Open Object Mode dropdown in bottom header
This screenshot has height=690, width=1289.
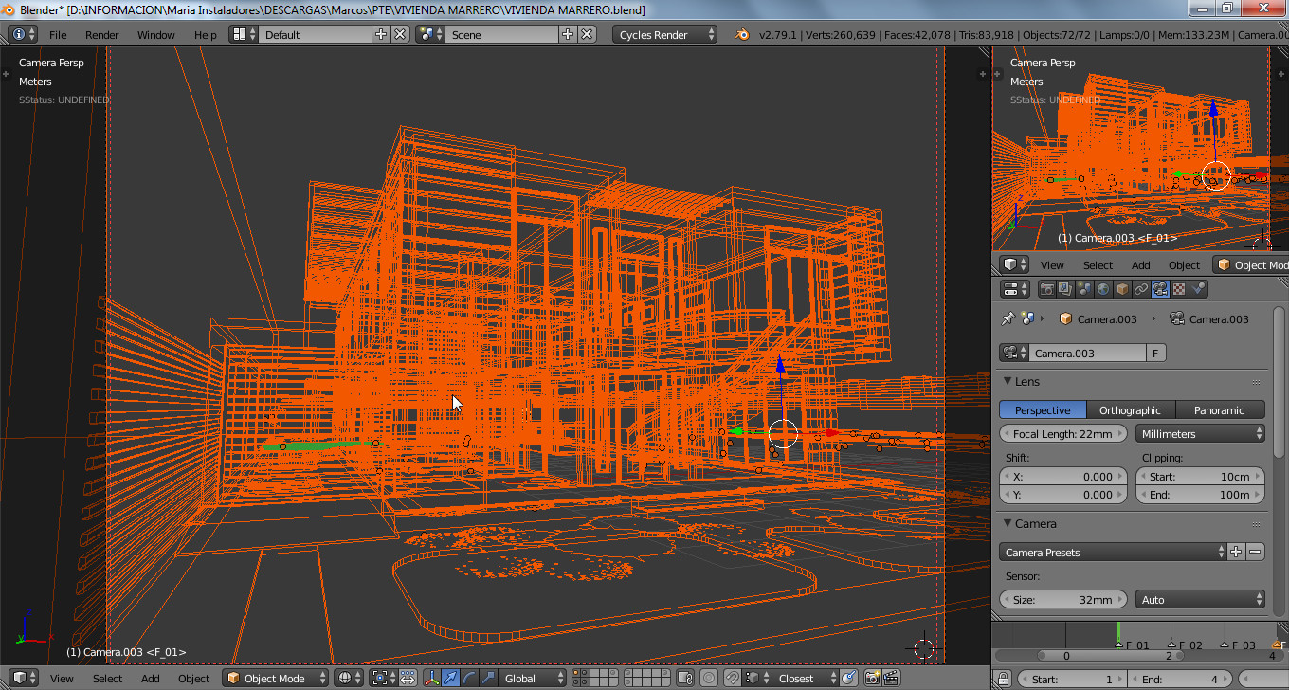276,678
